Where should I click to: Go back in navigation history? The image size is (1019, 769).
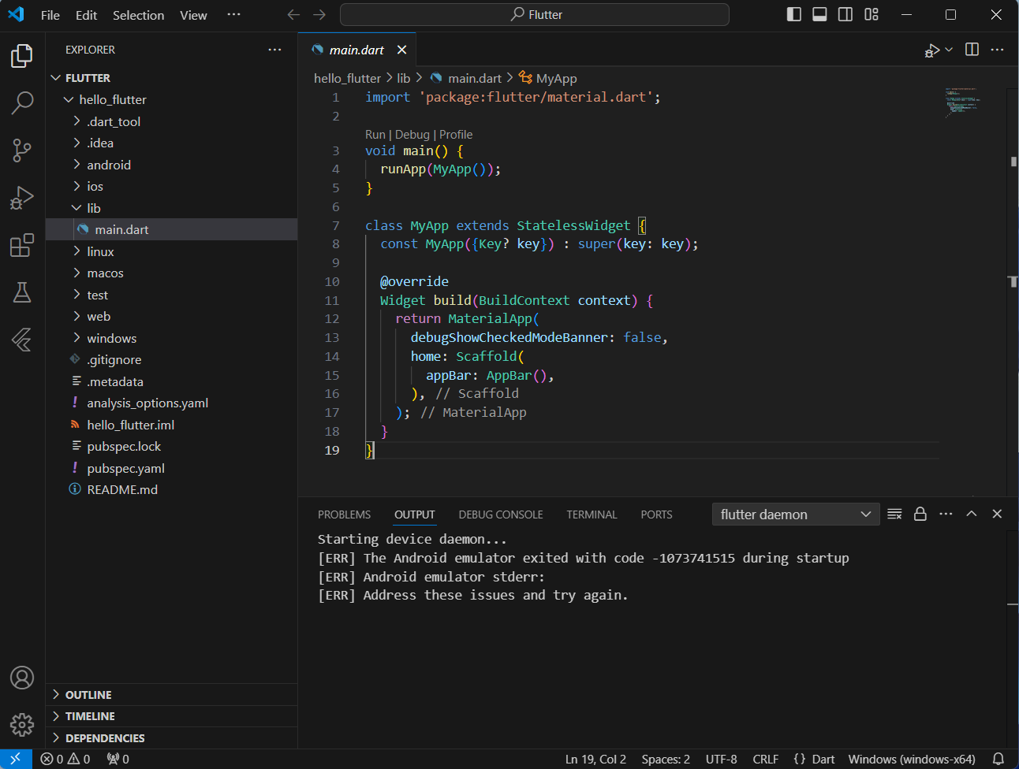293,15
